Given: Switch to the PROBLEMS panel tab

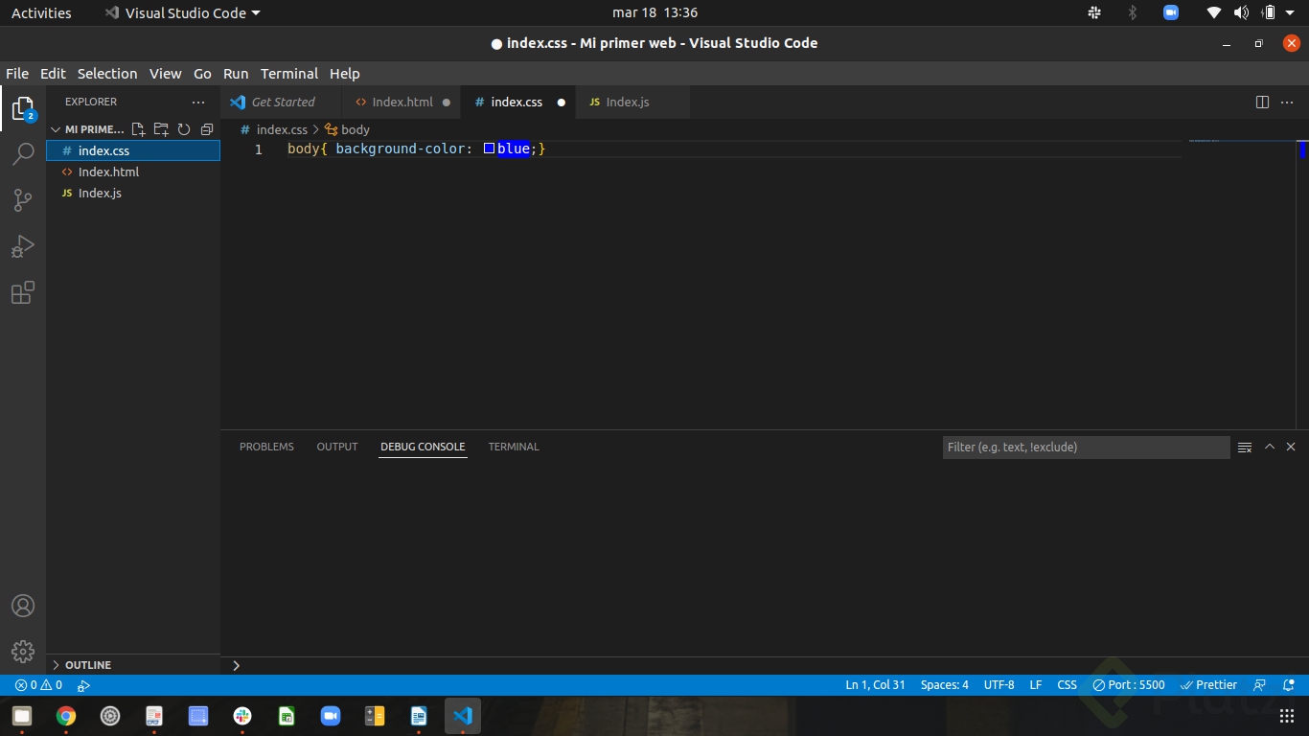Looking at the screenshot, I should pos(266,447).
